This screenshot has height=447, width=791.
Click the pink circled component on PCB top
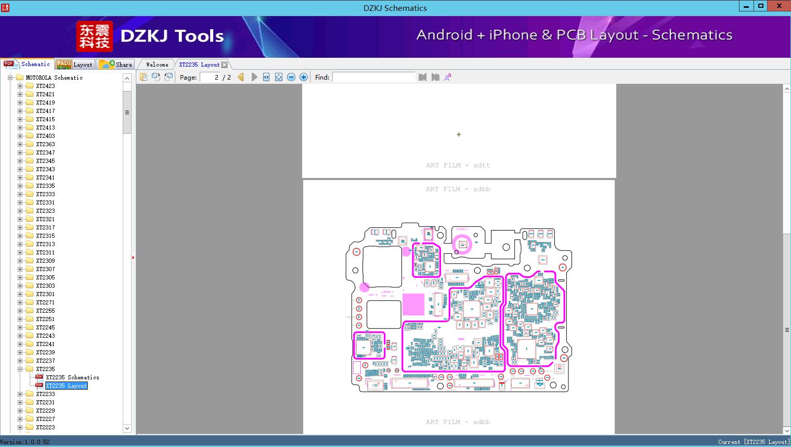[x=462, y=244]
